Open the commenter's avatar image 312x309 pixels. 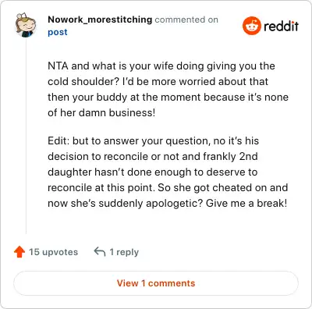pos(26,25)
